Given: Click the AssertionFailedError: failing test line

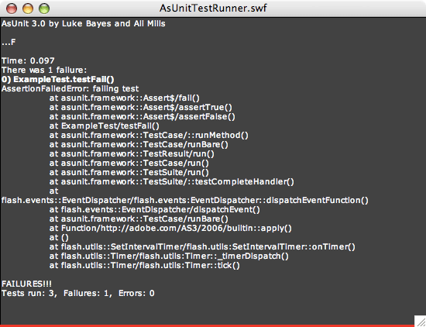Looking at the screenshot, I should point(70,88).
